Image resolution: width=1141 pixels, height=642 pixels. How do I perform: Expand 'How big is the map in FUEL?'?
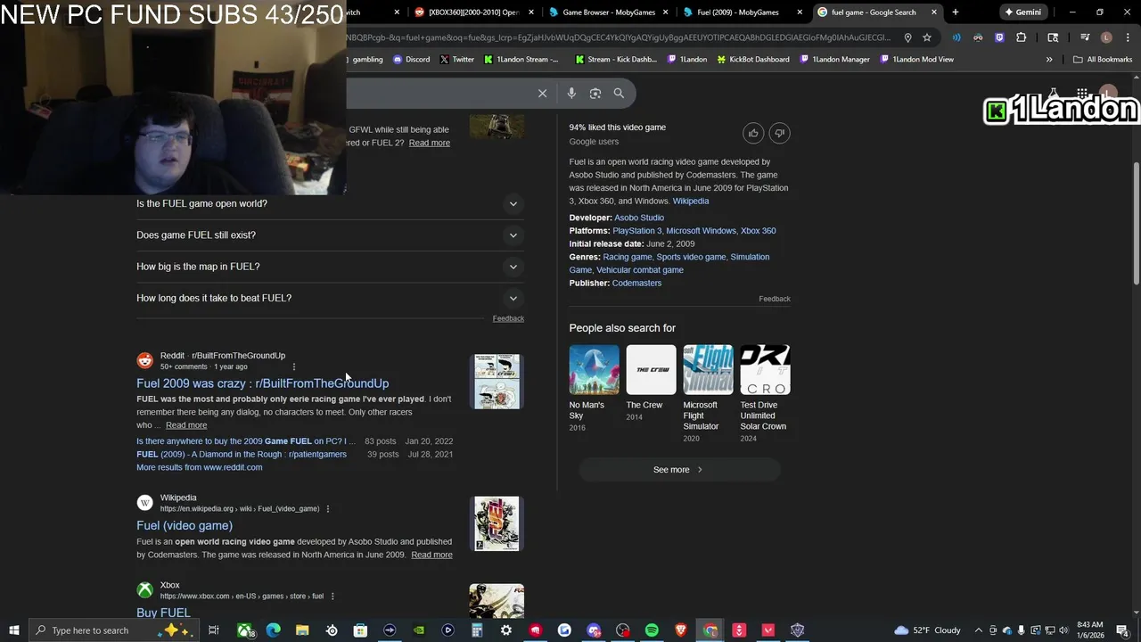(x=330, y=267)
